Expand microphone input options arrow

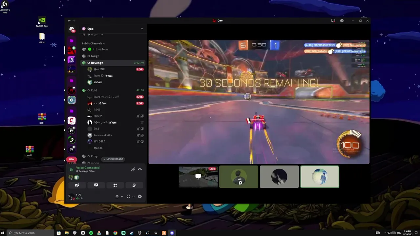[x=122, y=197]
